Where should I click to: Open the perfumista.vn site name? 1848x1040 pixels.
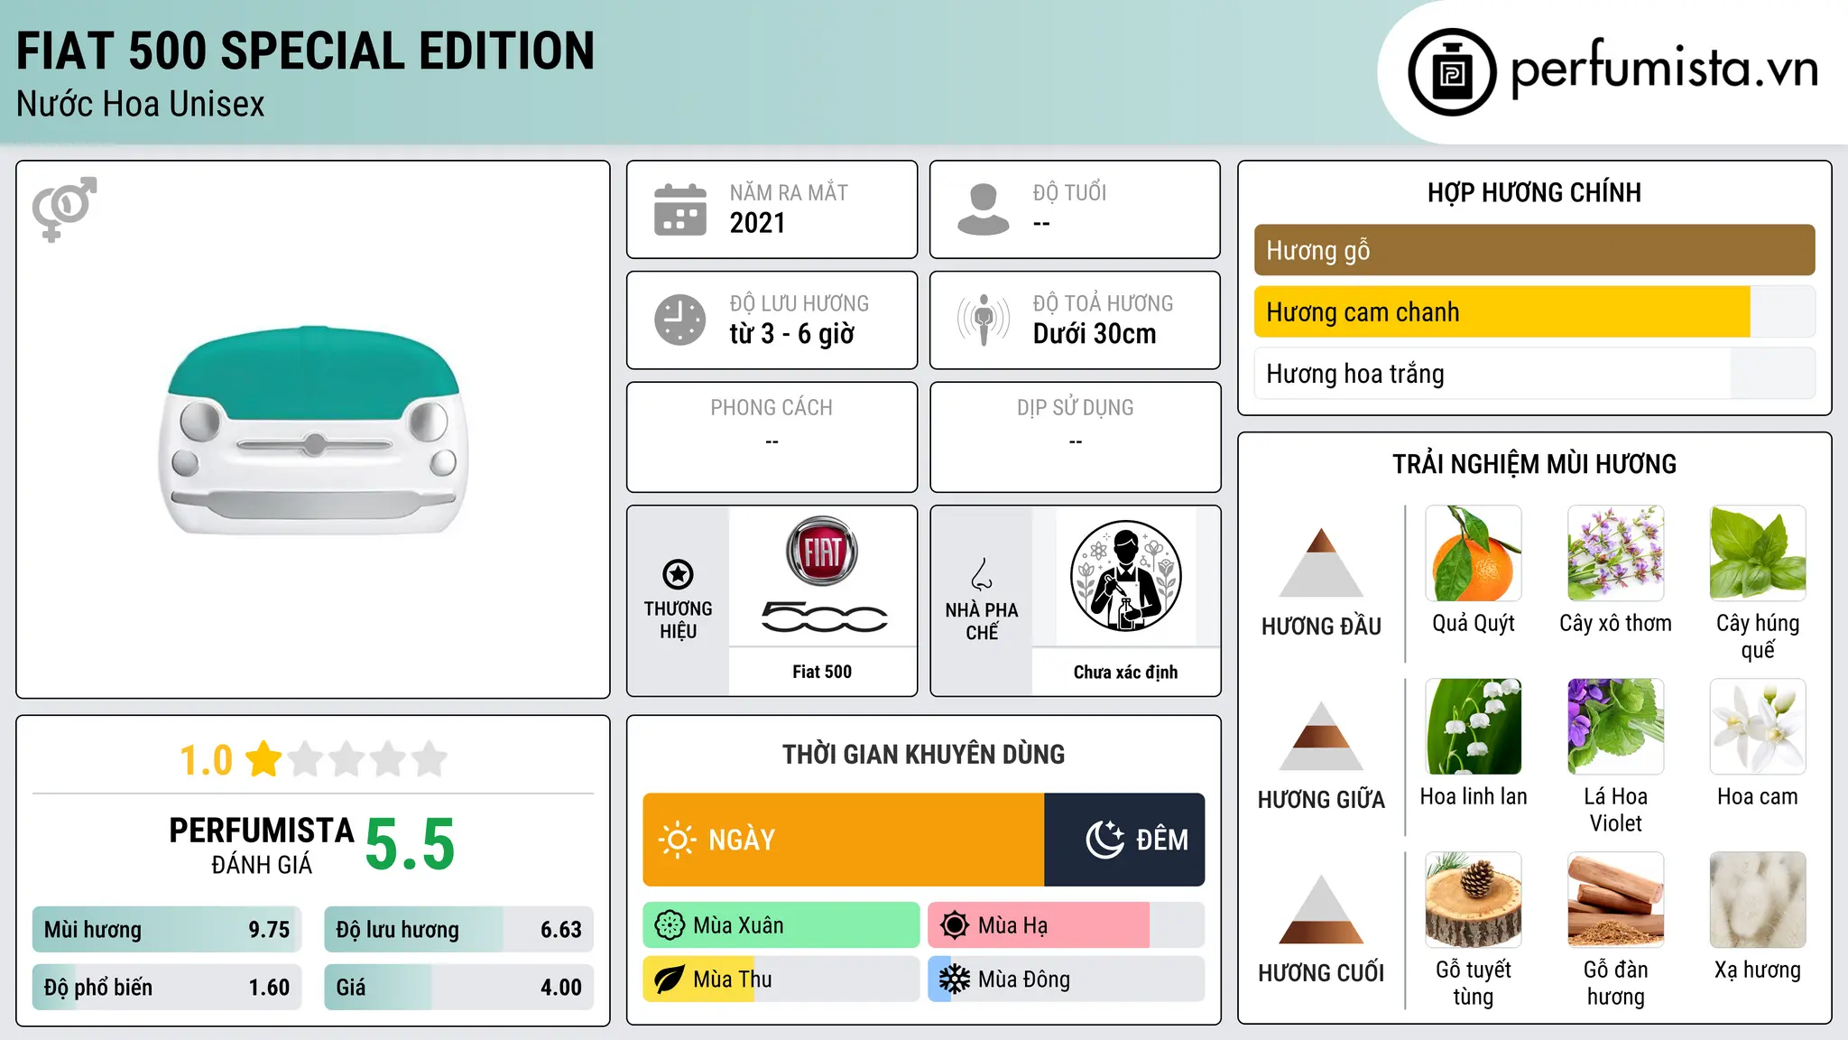click(x=1665, y=70)
